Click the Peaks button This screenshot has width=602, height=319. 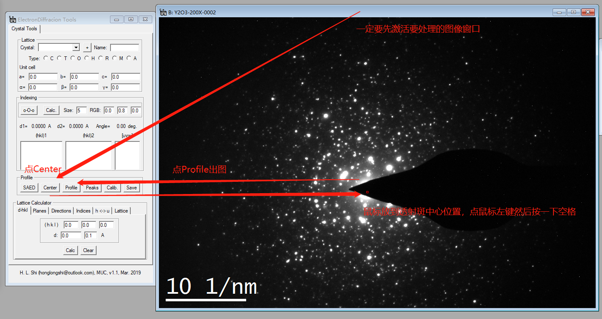click(x=92, y=188)
